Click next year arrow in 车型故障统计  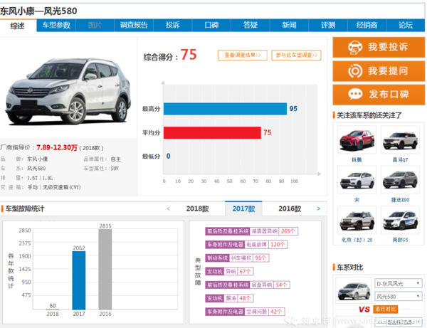(x=317, y=209)
